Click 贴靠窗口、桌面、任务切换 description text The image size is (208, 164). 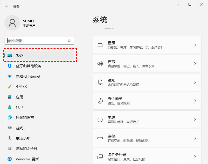point(127,159)
